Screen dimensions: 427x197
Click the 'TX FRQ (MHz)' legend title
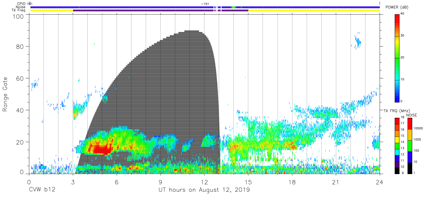coord(396,111)
